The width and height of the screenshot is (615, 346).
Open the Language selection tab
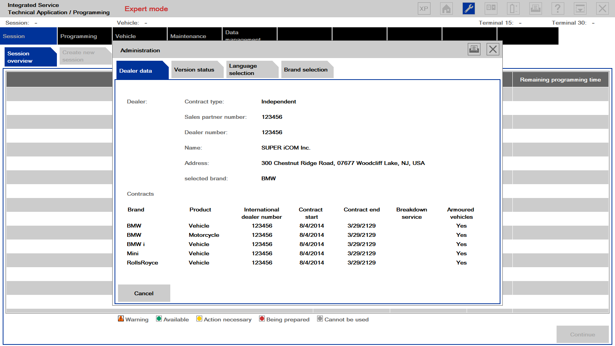click(x=252, y=70)
